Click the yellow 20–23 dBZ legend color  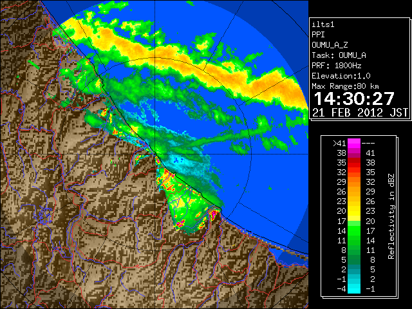(x=354, y=211)
